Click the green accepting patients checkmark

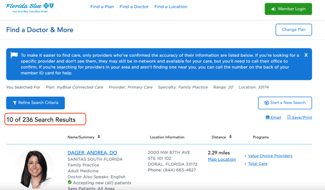tap(70, 182)
